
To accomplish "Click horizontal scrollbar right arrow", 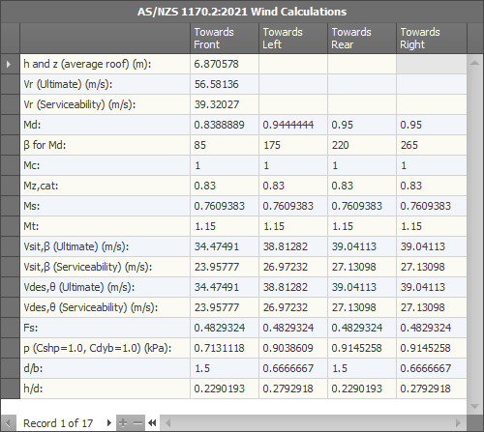I will pos(458,422).
